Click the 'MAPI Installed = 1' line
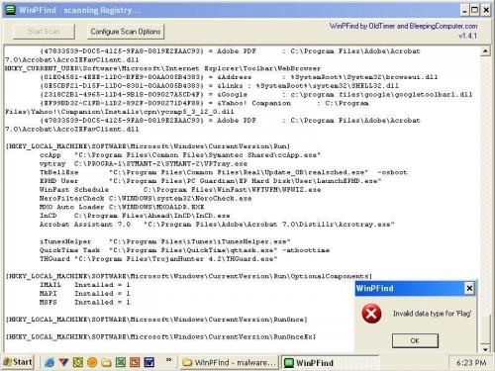 tap(85, 293)
